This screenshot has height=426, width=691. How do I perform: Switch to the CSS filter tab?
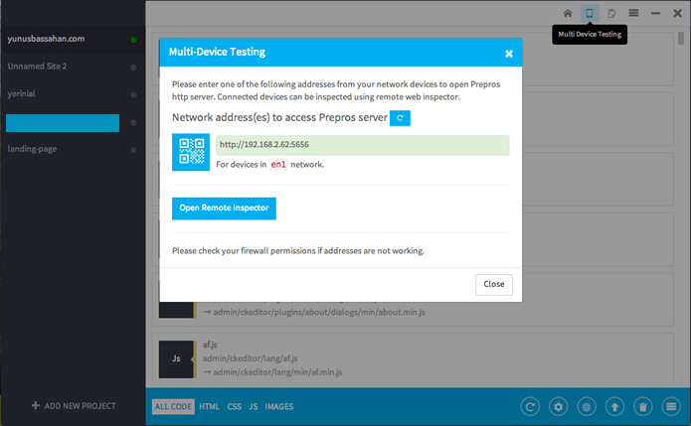point(235,407)
